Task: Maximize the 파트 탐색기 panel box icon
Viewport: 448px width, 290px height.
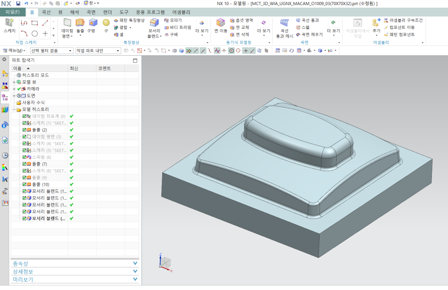Action: click(135, 60)
